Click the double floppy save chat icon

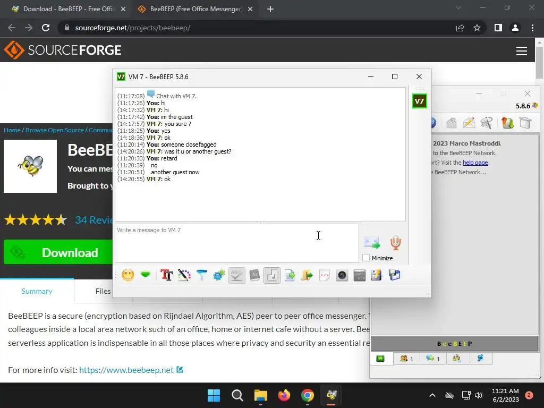(x=395, y=276)
